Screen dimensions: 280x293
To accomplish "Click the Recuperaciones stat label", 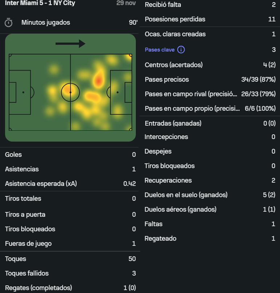I will coord(168,180).
